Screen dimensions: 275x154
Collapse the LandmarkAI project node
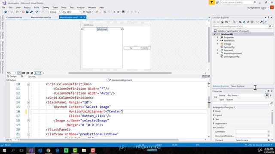tap(214, 34)
